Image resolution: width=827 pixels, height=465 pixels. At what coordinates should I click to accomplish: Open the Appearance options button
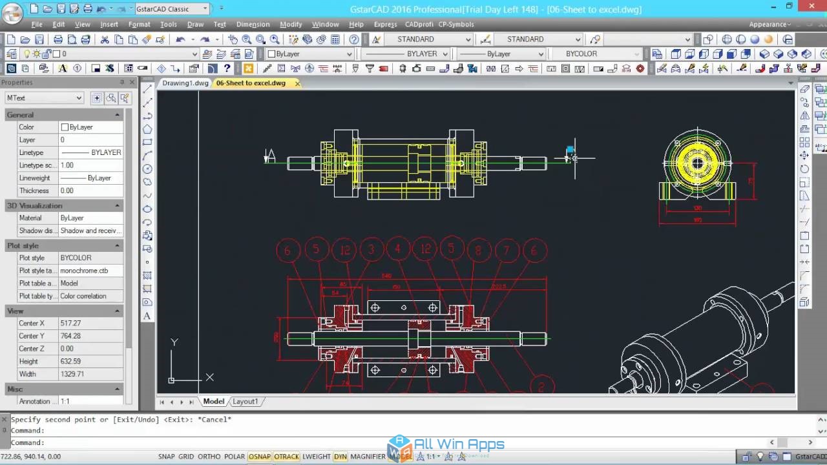[x=771, y=24]
